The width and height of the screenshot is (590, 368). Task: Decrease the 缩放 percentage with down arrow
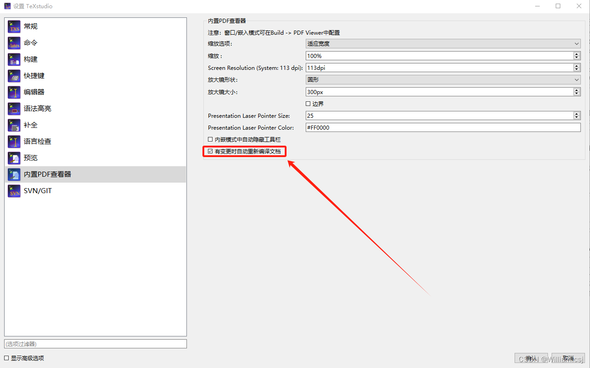pyautogui.click(x=577, y=58)
